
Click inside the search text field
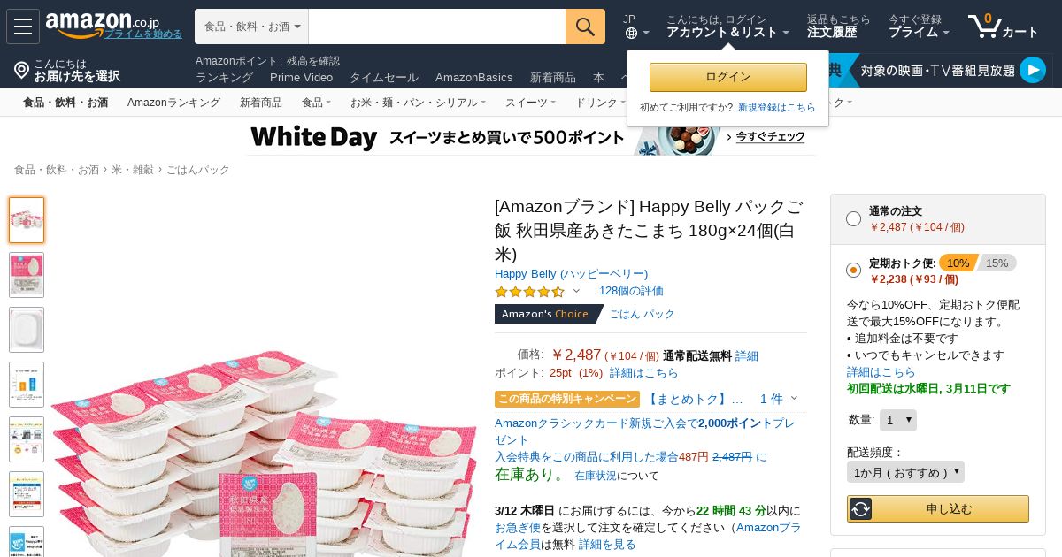point(437,27)
